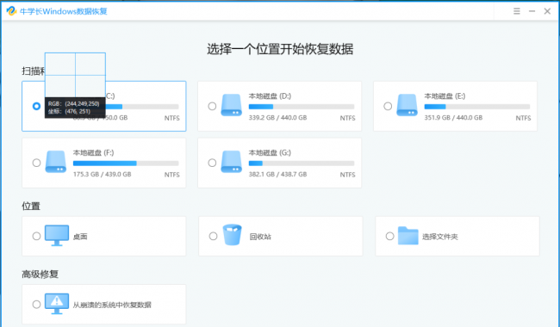Click 从崩溃的系统中恢复数据 label

[x=112, y=305]
